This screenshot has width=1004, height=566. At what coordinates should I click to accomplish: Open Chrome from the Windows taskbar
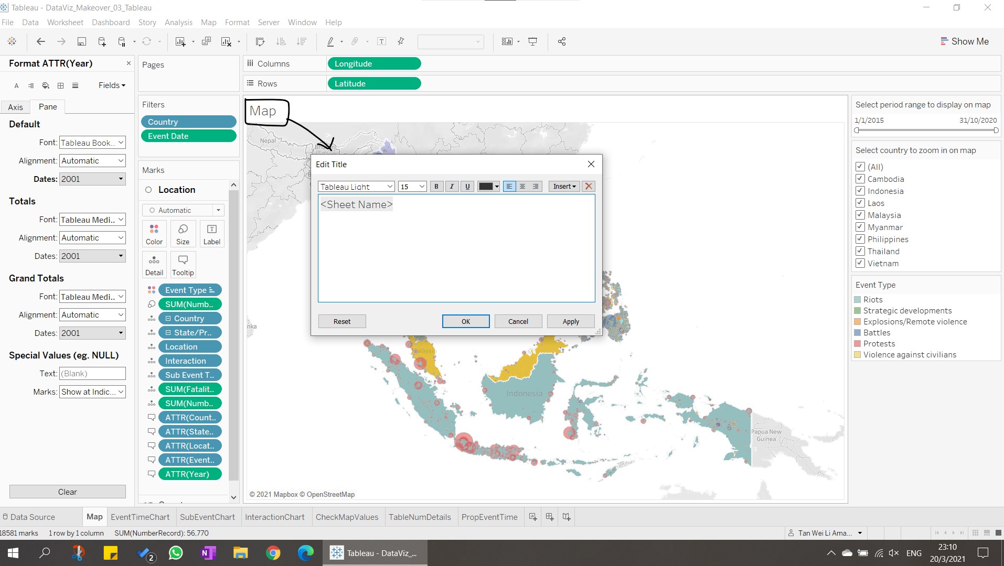(273, 553)
